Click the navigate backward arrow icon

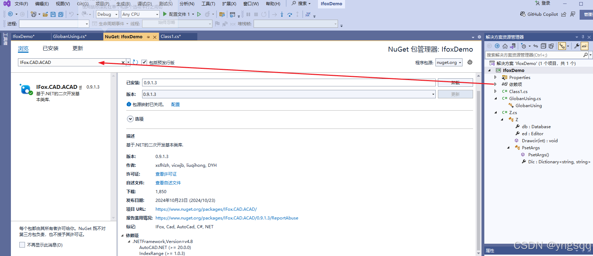[11, 14]
